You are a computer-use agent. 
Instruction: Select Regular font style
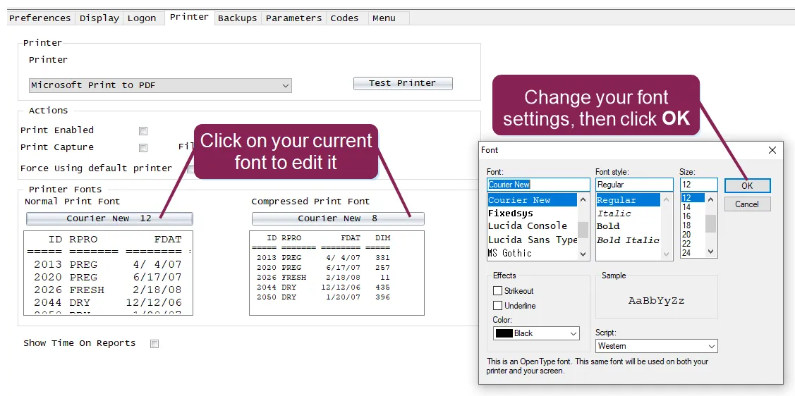point(629,200)
